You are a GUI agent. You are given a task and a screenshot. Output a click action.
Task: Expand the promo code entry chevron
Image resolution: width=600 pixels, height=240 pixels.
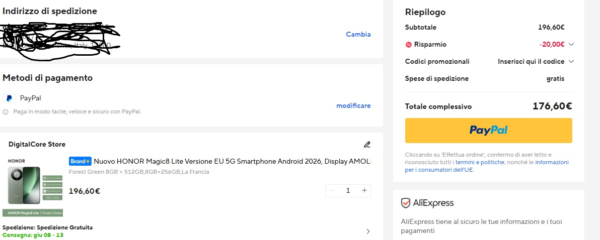coord(571,61)
